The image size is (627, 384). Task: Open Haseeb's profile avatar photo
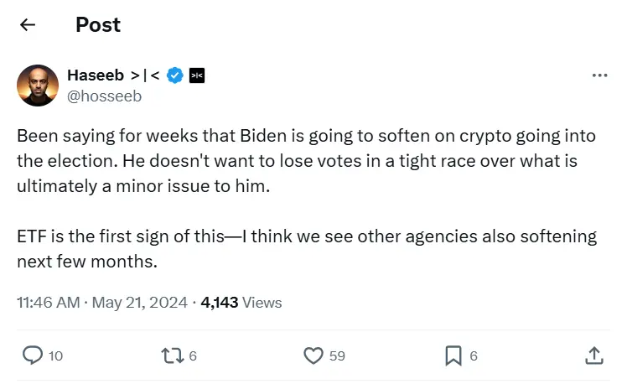[38, 86]
